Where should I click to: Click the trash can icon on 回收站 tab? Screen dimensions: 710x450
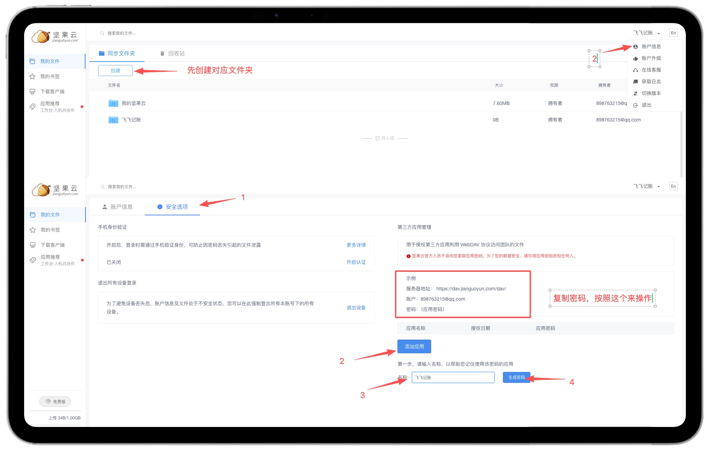[162, 53]
